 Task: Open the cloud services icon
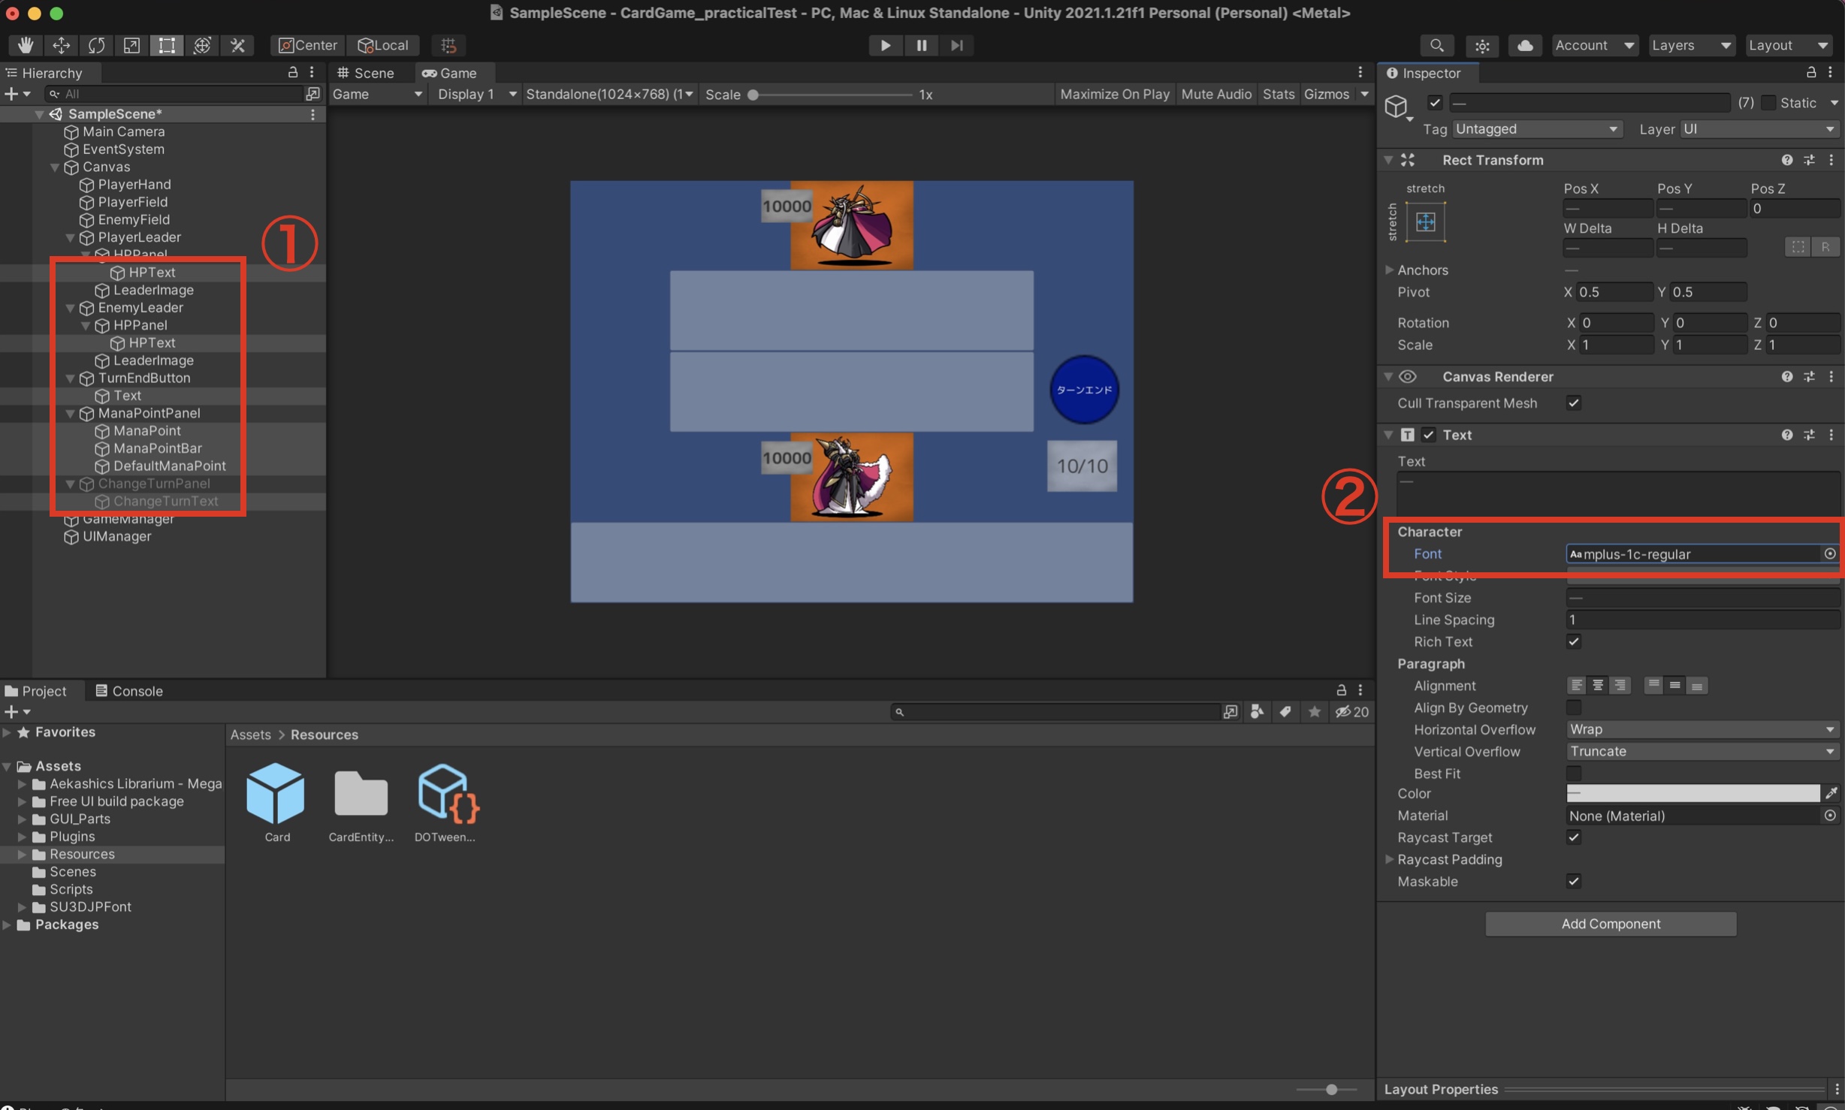point(1524,45)
